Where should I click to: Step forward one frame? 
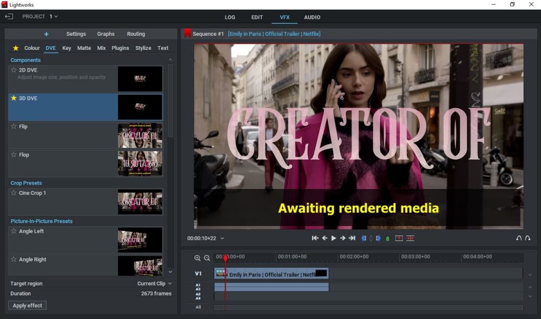pyautogui.click(x=342, y=238)
